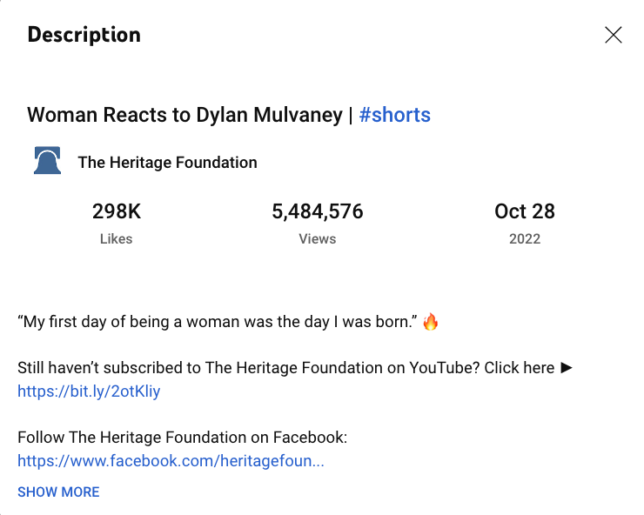Open The Heritage Foundation channel name
Viewport: 644px width, 515px height.
click(167, 163)
